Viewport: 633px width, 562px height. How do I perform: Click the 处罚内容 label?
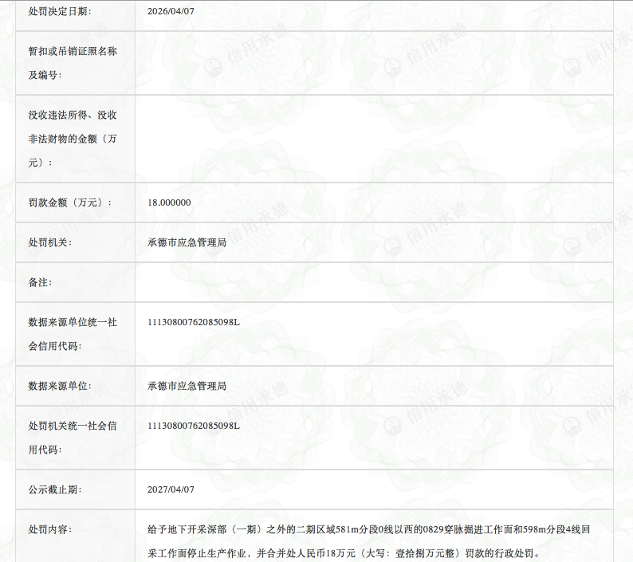tap(50, 529)
